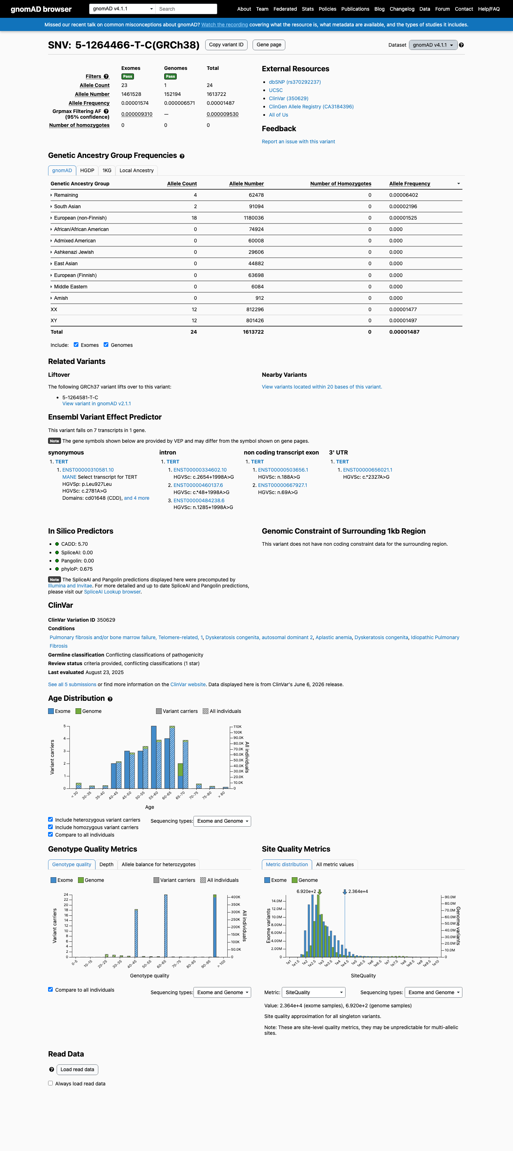Enable Always load read data checkbox

pos(51,1083)
